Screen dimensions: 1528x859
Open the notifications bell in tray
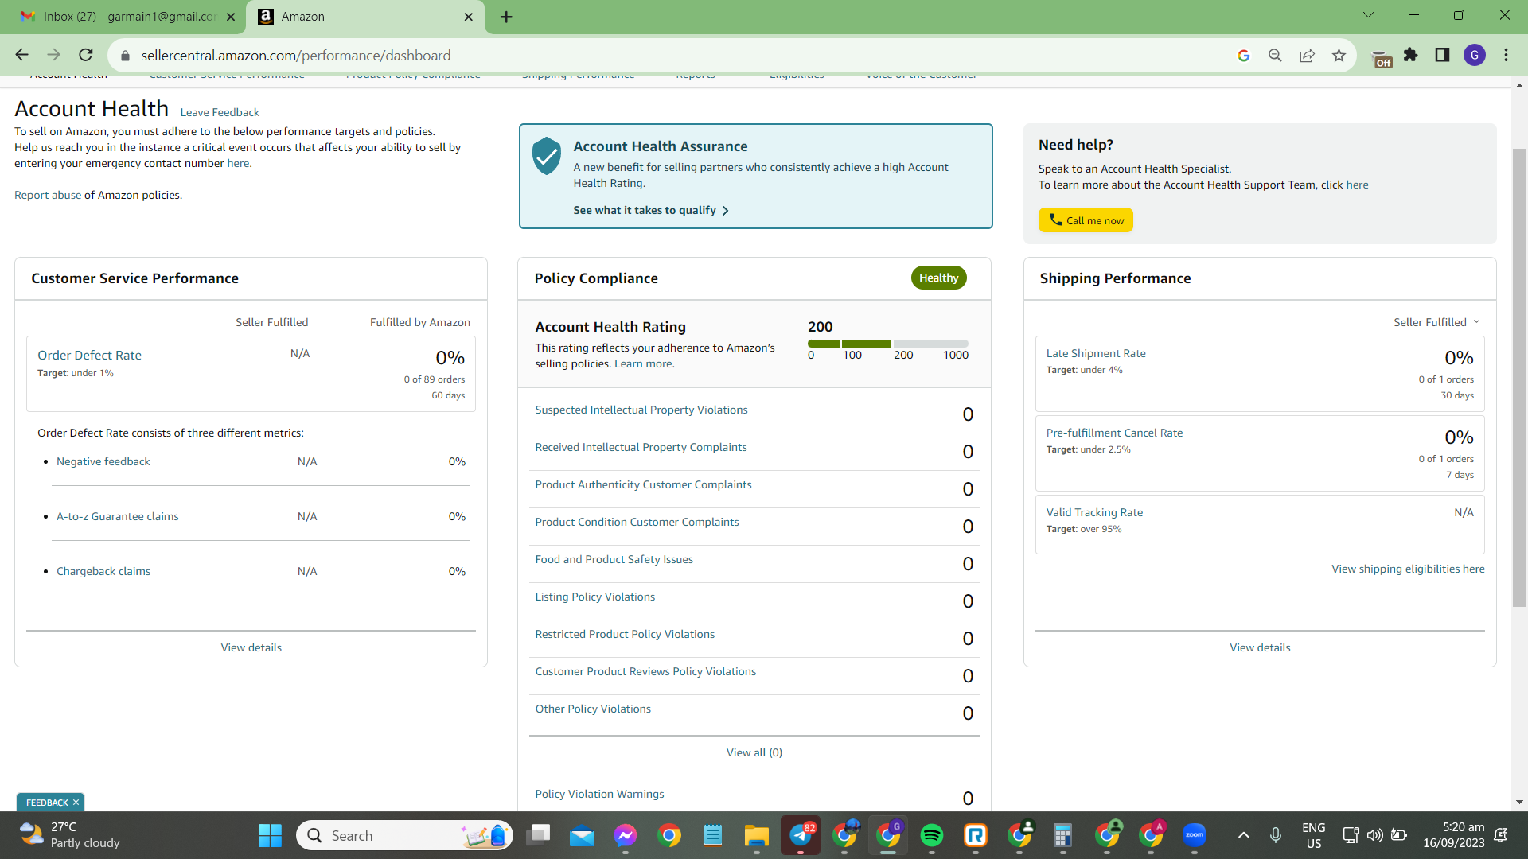coord(1501,835)
